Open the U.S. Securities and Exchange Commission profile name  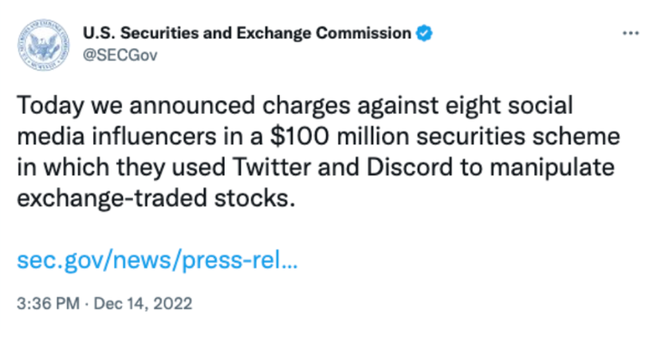tap(247, 33)
